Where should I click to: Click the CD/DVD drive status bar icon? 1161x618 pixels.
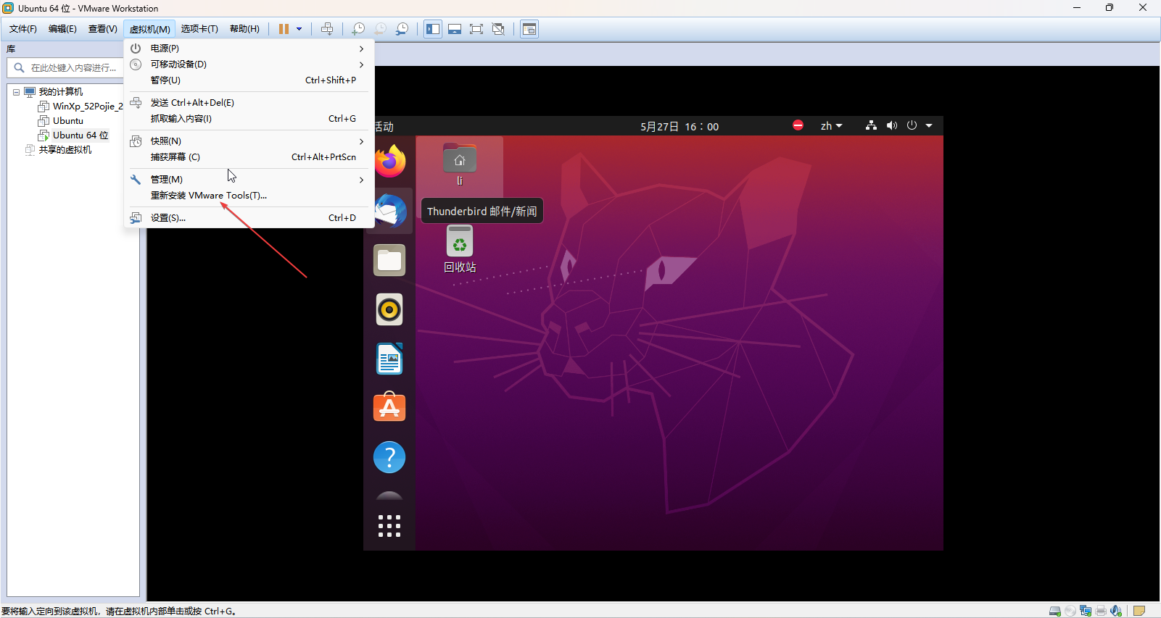click(x=1070, y=611)
